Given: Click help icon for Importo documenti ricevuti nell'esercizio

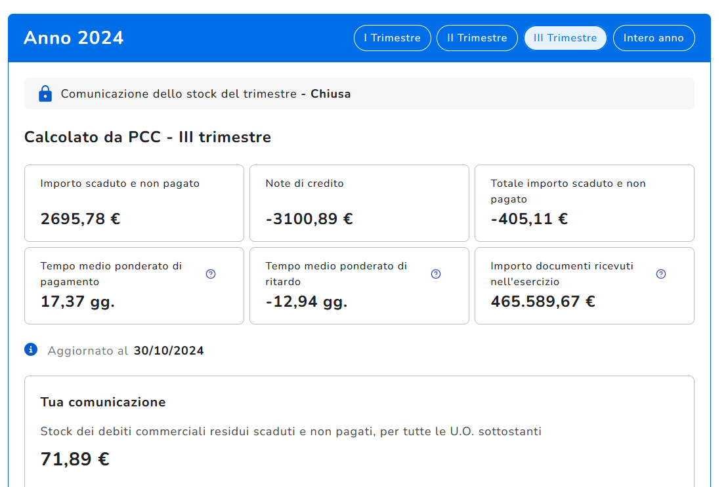Looking at the screenshot, I should click(x=661, y=274).
